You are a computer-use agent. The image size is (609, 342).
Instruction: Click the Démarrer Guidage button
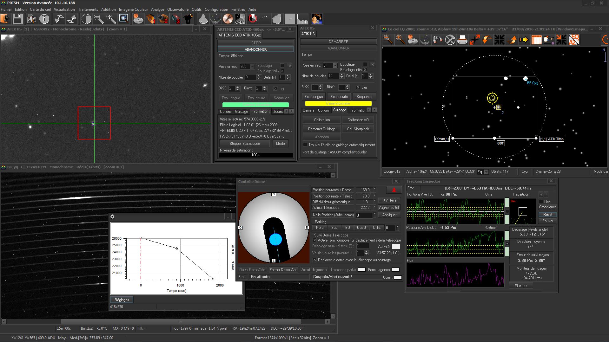[x=321, y=129]
